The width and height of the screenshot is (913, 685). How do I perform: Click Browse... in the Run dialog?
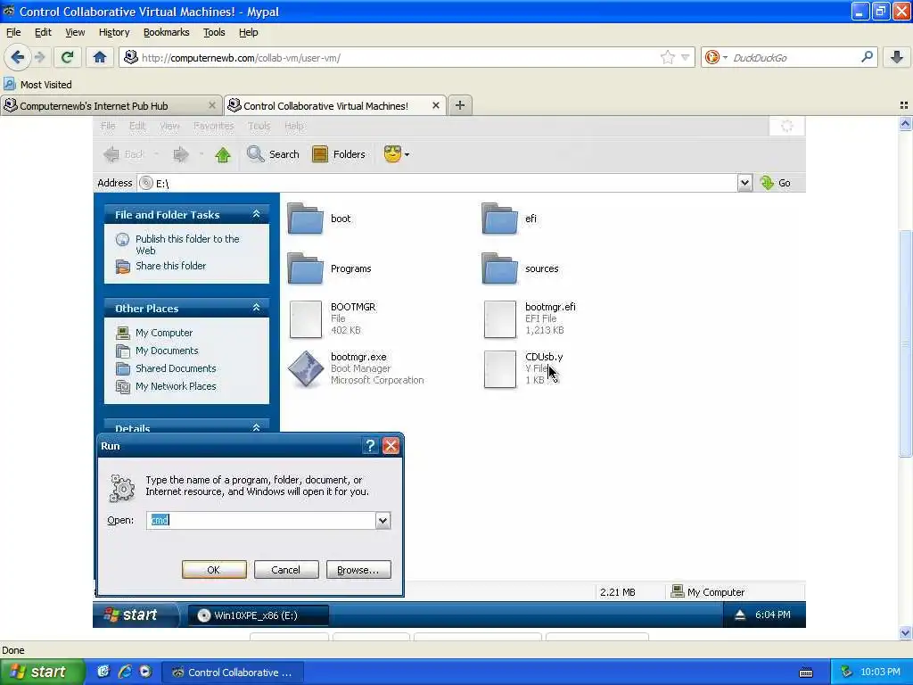pos(358,570)
